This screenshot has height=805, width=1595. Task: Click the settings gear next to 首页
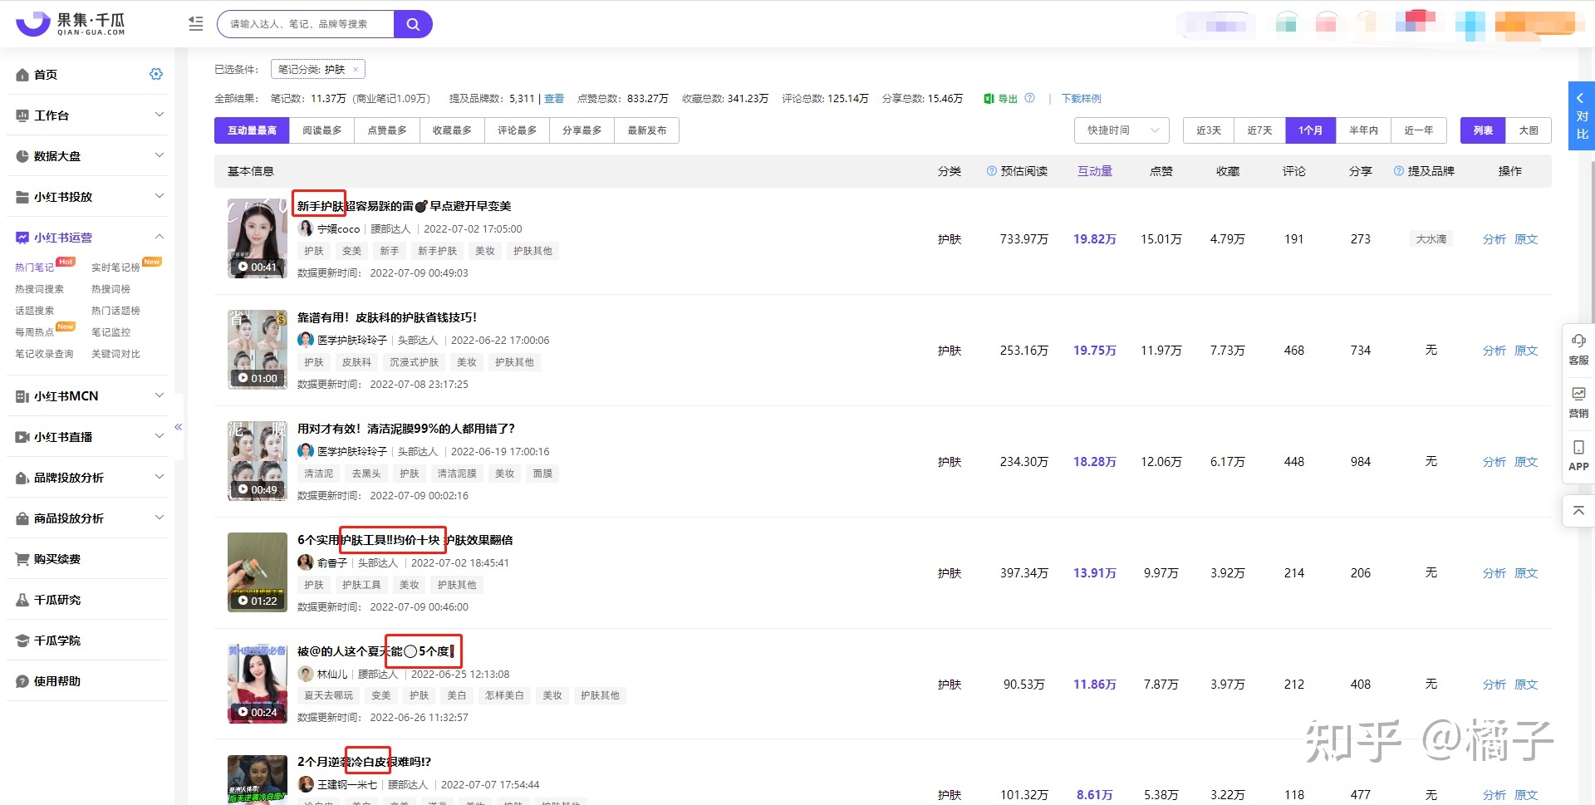click(x=155, y=74)
